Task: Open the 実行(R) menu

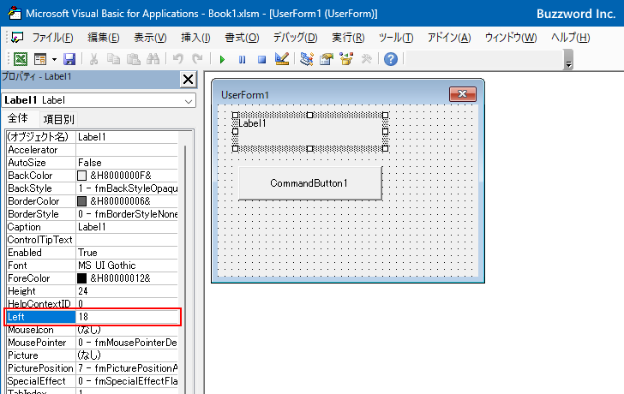Action: (x=348, y=38)
